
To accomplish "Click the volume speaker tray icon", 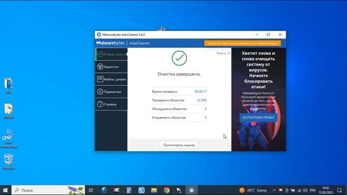I will pos(305,190).
